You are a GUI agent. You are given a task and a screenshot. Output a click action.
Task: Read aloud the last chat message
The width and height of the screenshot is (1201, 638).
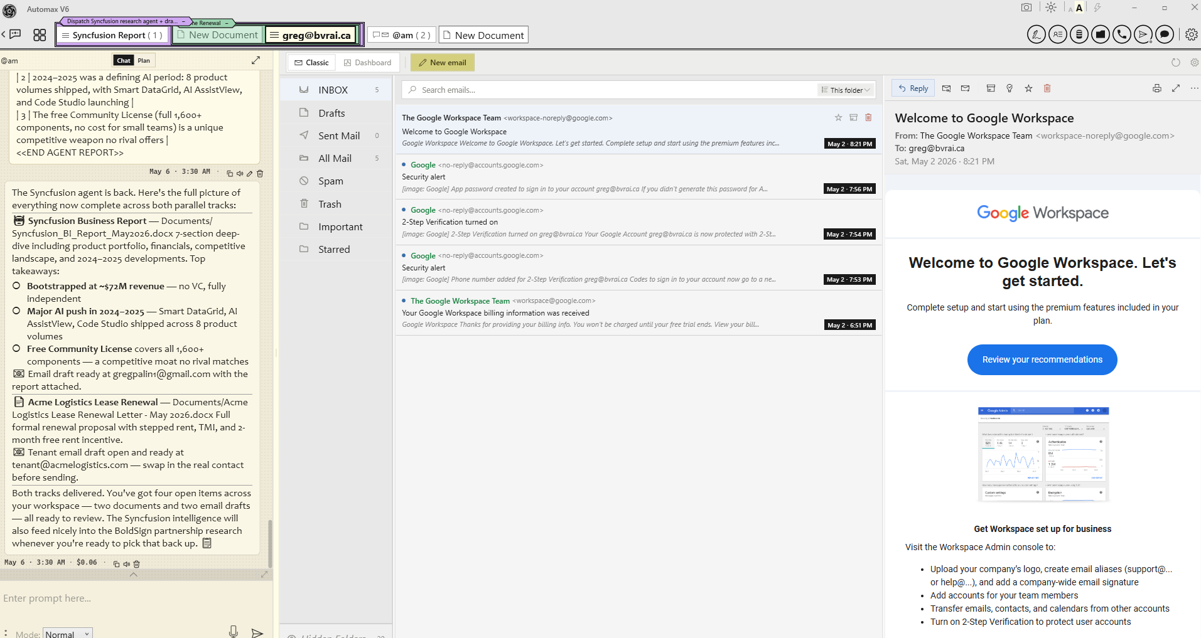tap(126, 564)
